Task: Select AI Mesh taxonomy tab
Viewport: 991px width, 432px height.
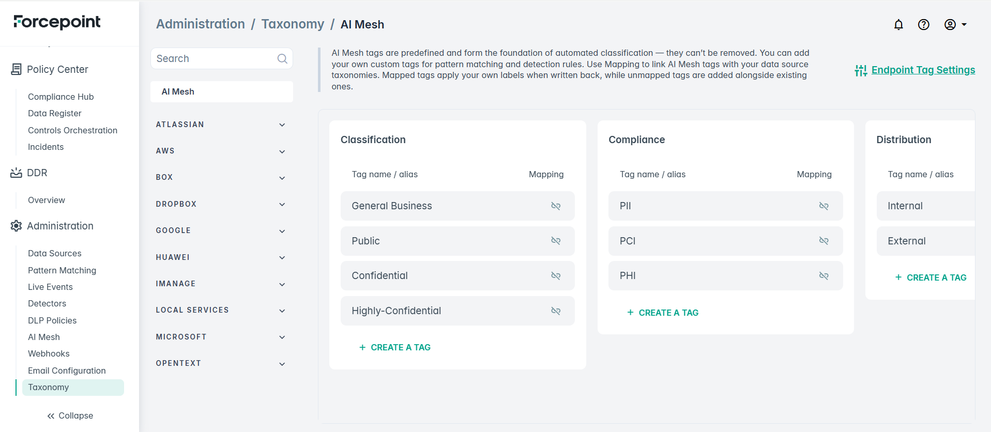Action: (221, 91)
